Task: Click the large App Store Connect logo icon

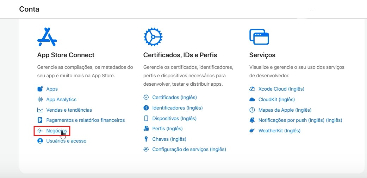Action: click(x=47, y=37)
